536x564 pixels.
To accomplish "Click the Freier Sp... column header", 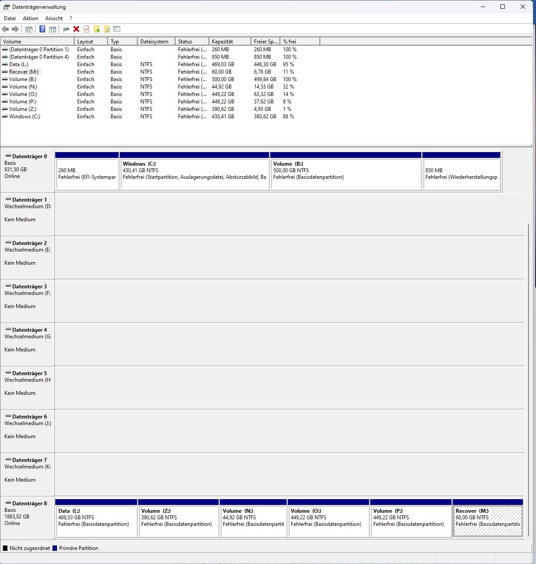I will [265, 41].
